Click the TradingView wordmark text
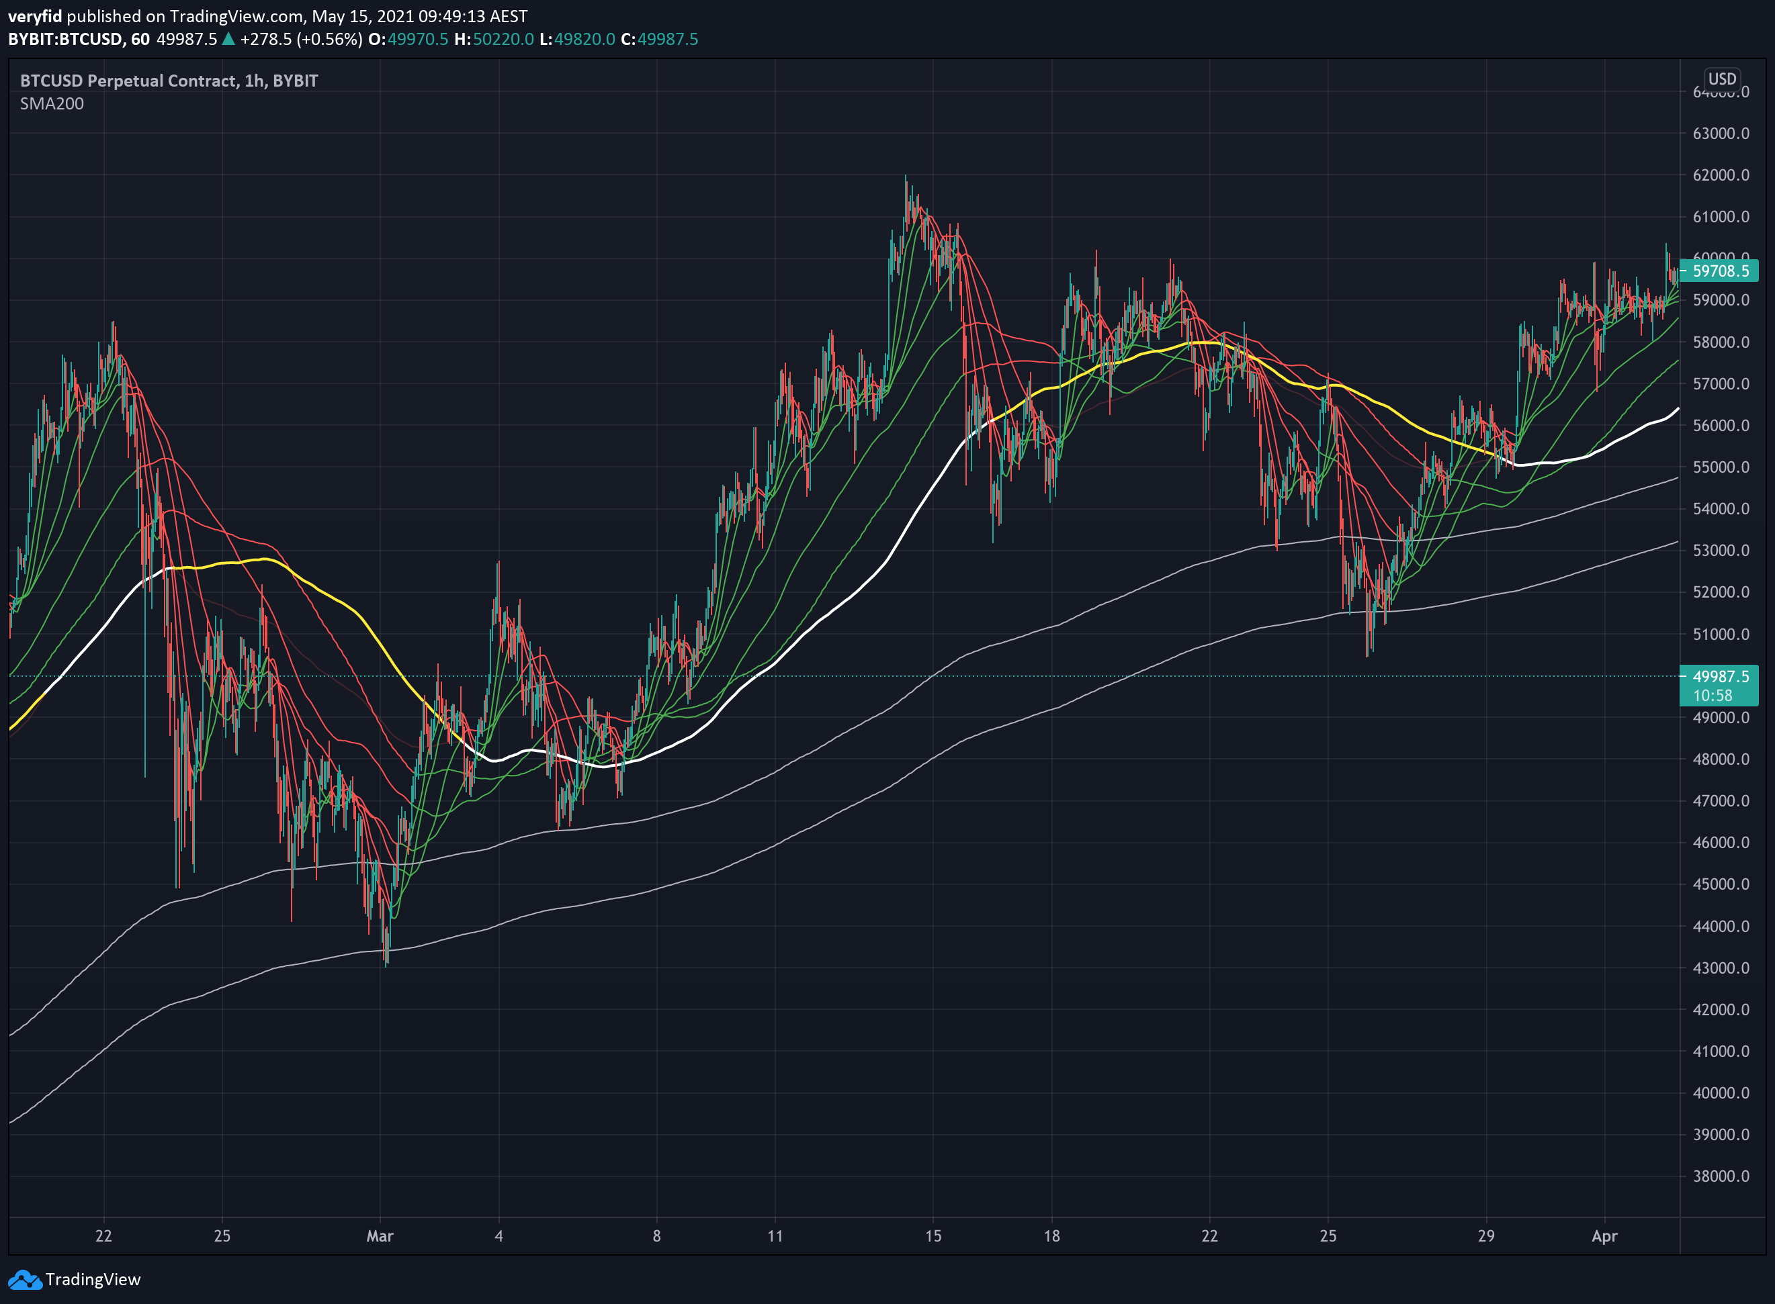Screen dimensions: 1775x1304 [93, 1280]
